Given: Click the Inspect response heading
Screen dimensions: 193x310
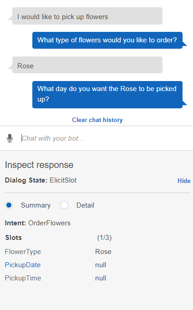Looking at the screenshot, I should 39,165.
